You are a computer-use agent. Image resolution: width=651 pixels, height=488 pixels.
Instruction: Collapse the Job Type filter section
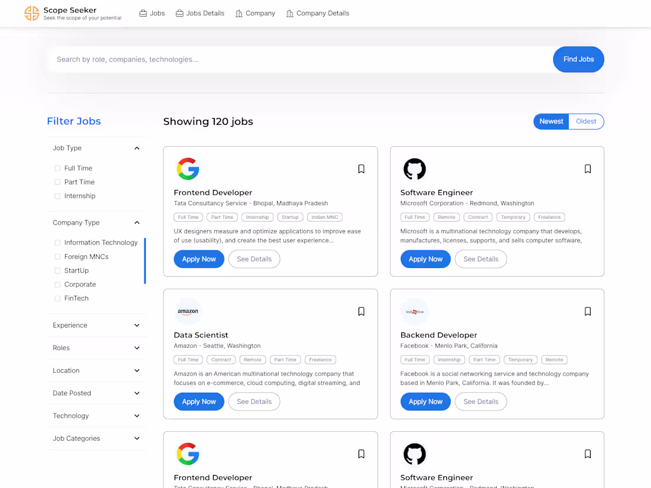point(137,148)
